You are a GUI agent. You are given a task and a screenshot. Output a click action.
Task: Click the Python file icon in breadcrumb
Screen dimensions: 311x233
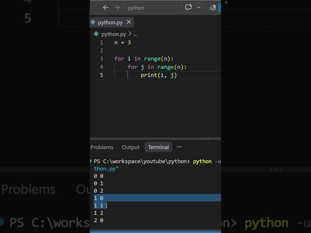coord(96,34)
